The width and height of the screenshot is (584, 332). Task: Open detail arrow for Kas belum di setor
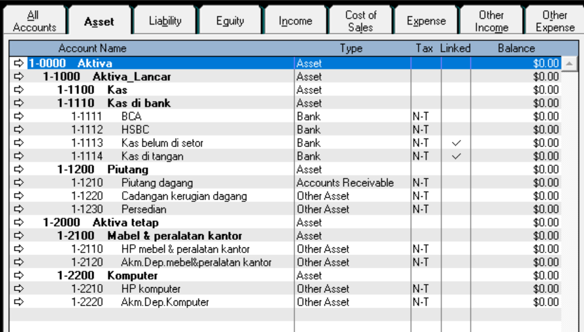coord(18,143)
